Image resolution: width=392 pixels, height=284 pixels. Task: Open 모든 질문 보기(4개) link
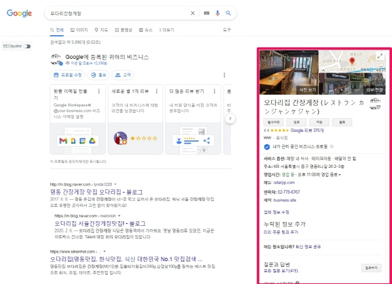click(281, 271)
